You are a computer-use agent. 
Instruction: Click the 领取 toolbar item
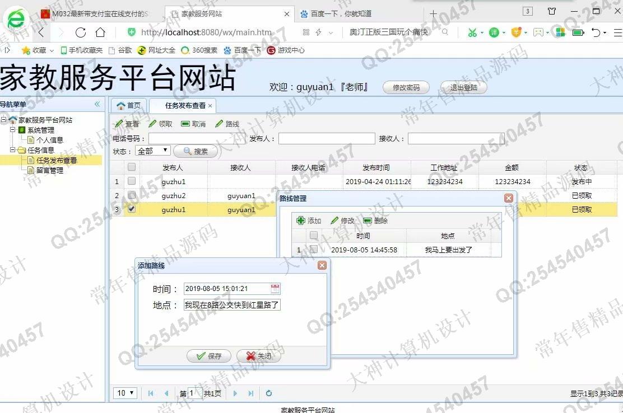[160, 124]
